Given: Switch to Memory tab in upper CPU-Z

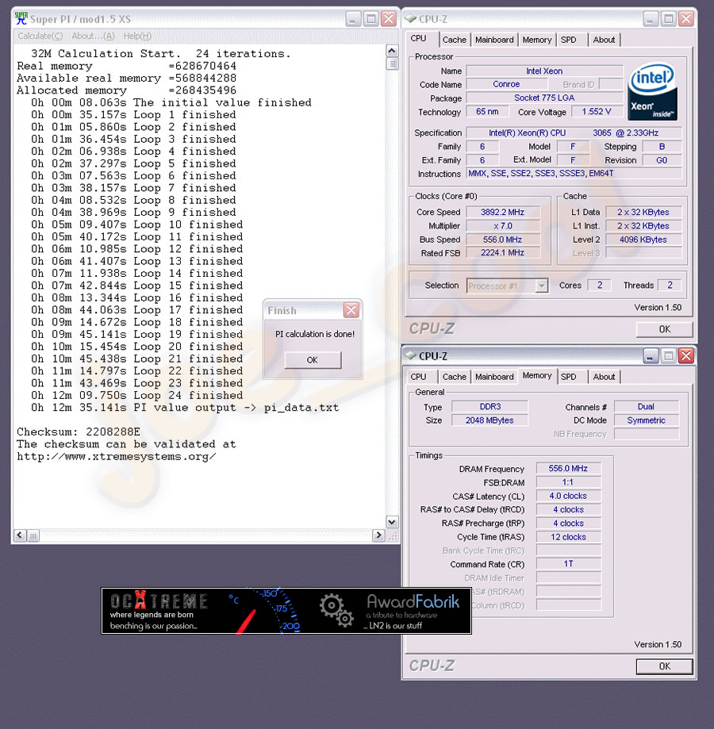Looking at the screenshot, I should click(x=536, y=40).
